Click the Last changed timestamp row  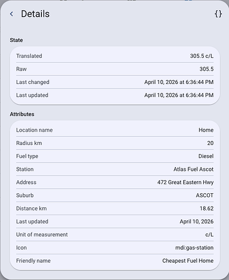pos(115,82)
